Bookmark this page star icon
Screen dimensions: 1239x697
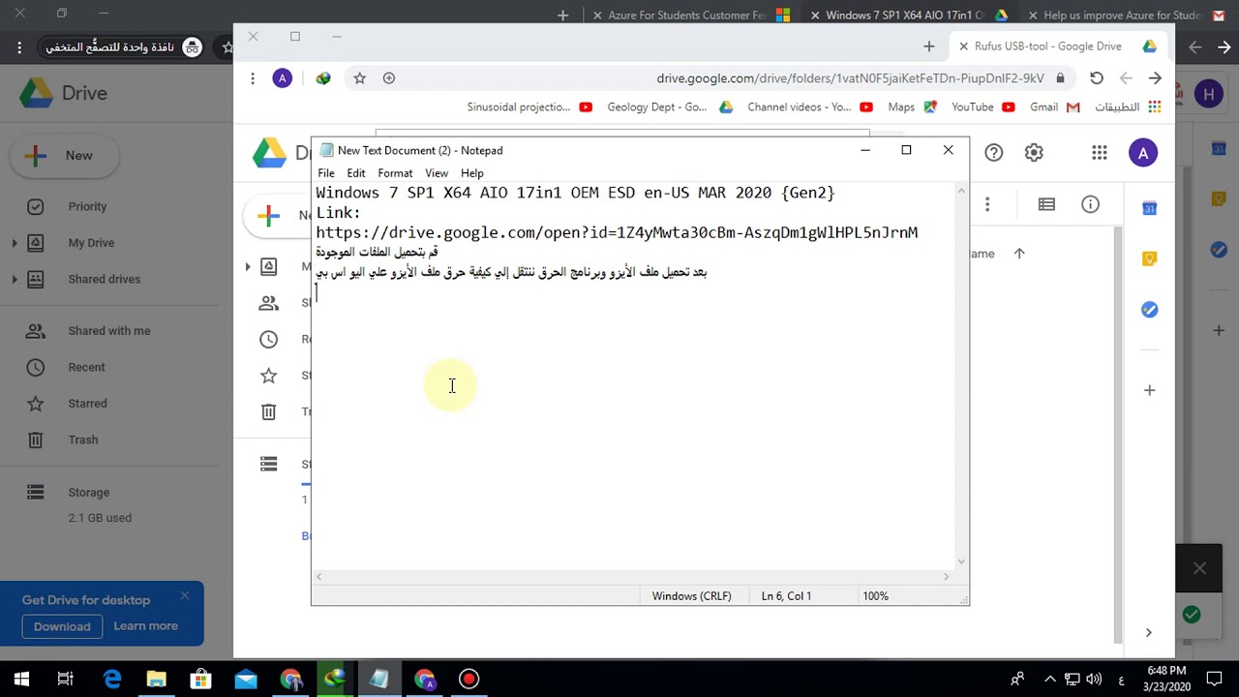click(x=359, y=78)
